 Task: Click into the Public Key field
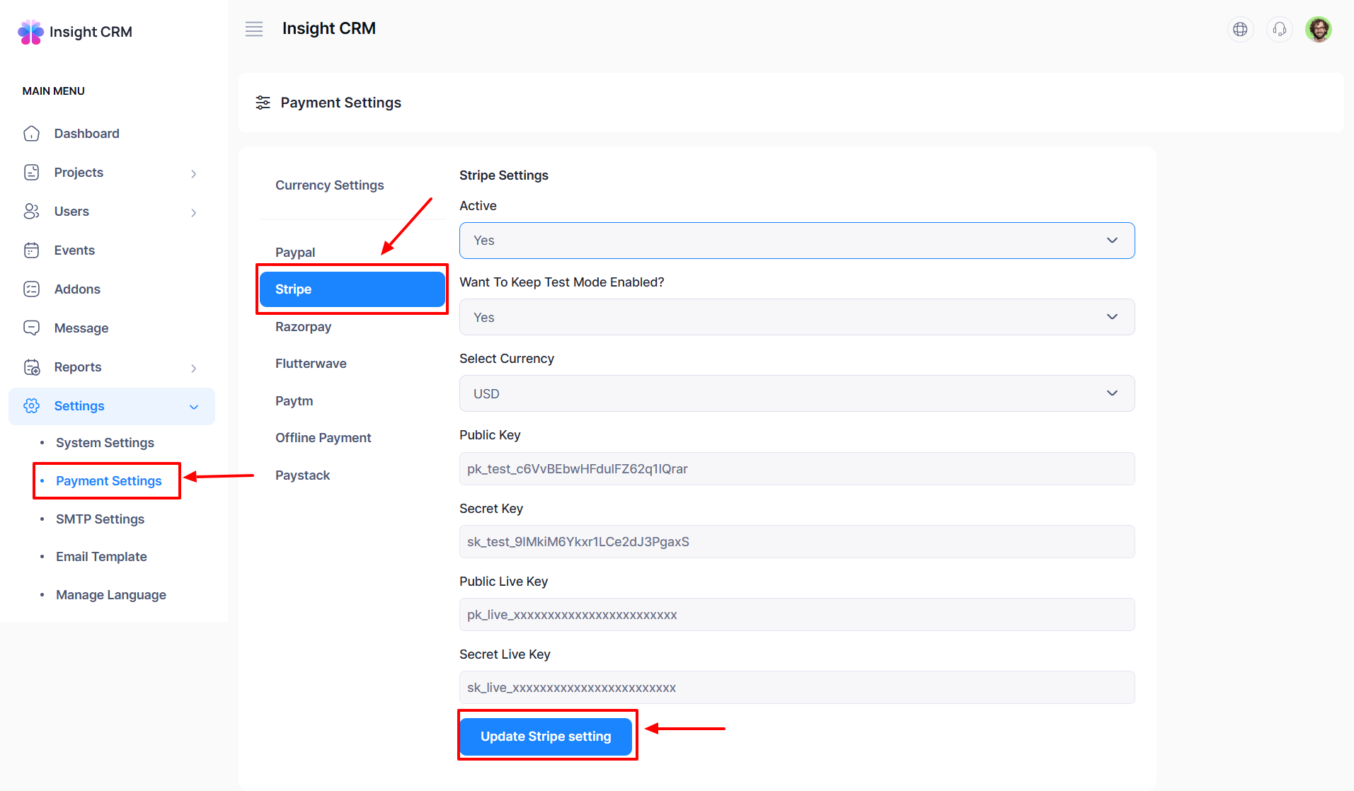point(796,469)
